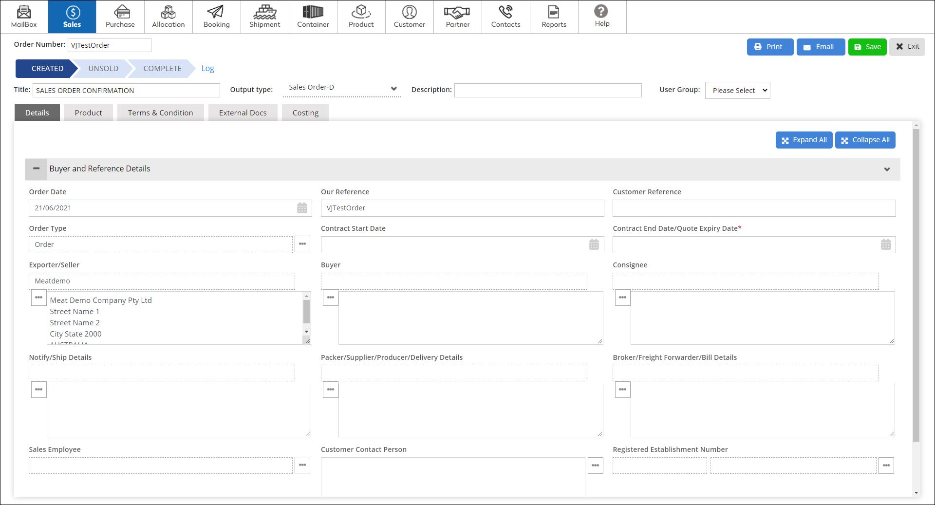This screenshot has width=935, height=505.
Task: Switch to the Terms & Condition tab
Action: pyautogui.click(x=161, y=112)
